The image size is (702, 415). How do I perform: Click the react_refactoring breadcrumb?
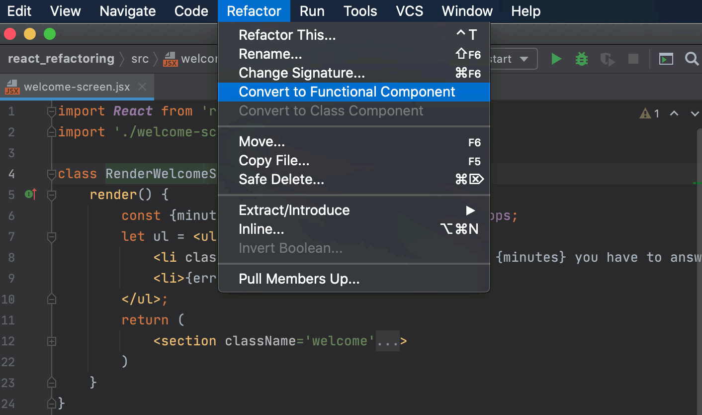[61, 59]
